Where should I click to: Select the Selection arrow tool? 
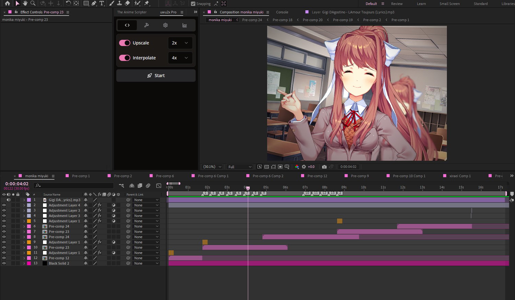[x=17, y=3]
